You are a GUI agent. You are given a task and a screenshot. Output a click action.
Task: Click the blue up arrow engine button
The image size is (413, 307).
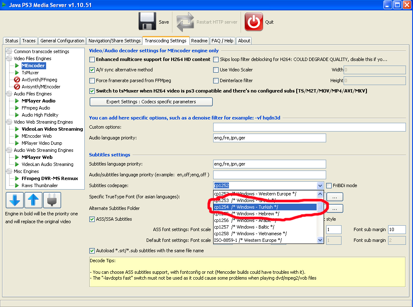(x=33, y=200)
